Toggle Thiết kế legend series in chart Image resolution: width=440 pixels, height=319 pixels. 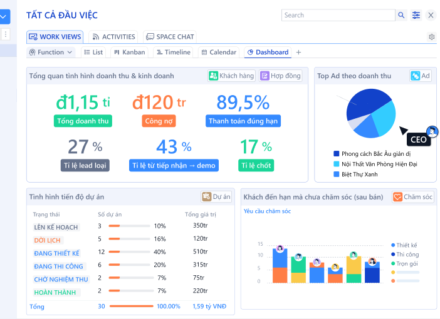[x=406, y=245]
